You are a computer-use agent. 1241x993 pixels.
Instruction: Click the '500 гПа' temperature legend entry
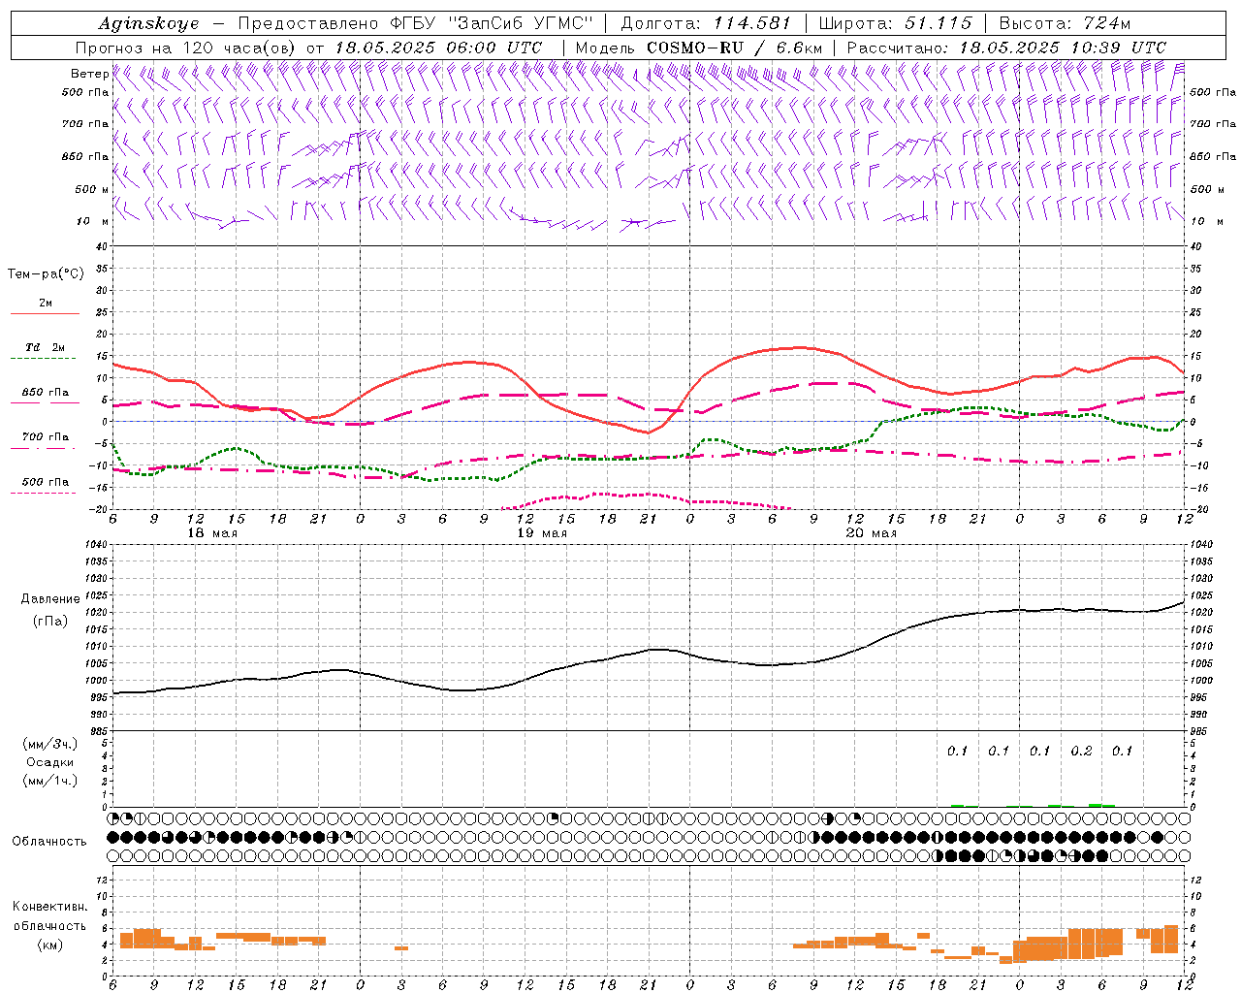click(46, 482)
